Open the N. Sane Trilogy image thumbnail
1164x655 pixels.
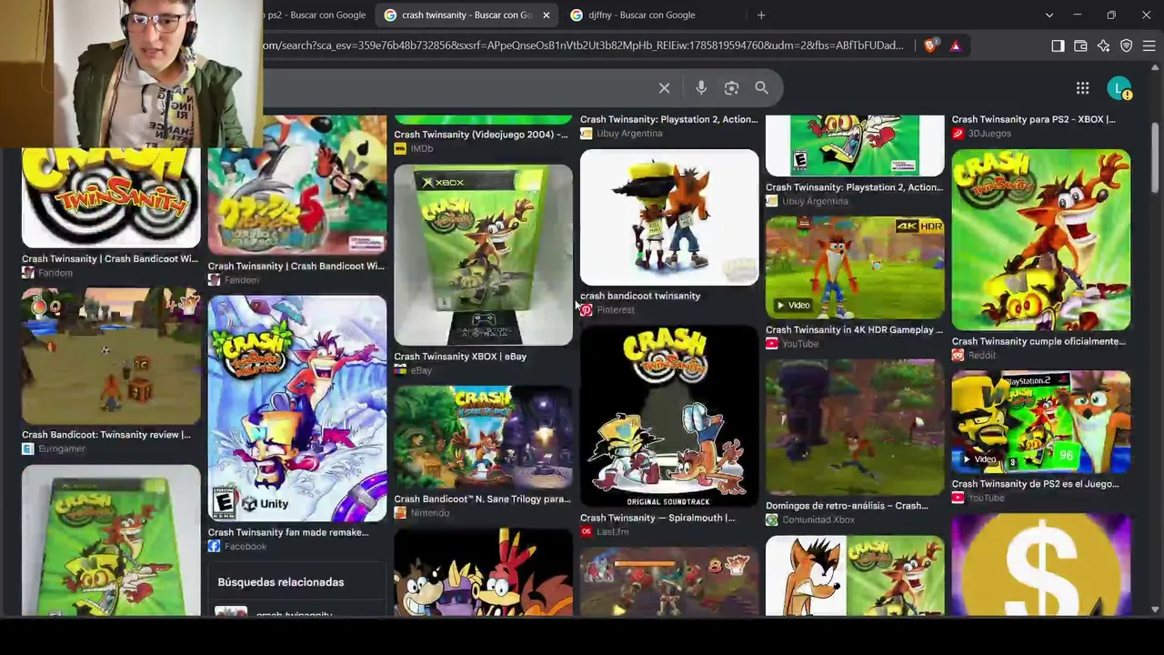click(x=483, y=438)
